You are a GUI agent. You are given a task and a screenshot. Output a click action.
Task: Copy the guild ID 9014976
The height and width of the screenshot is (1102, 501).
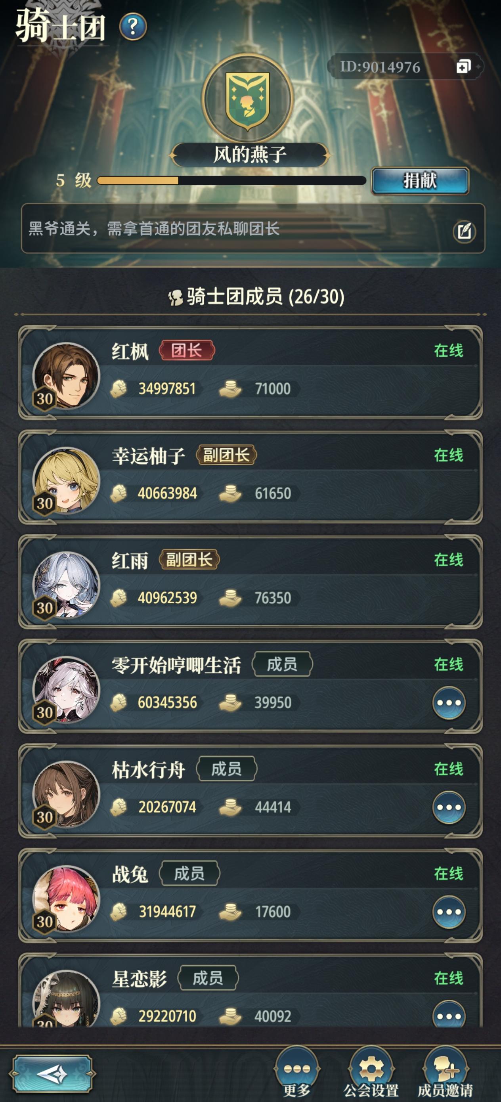tap(463, 67)
